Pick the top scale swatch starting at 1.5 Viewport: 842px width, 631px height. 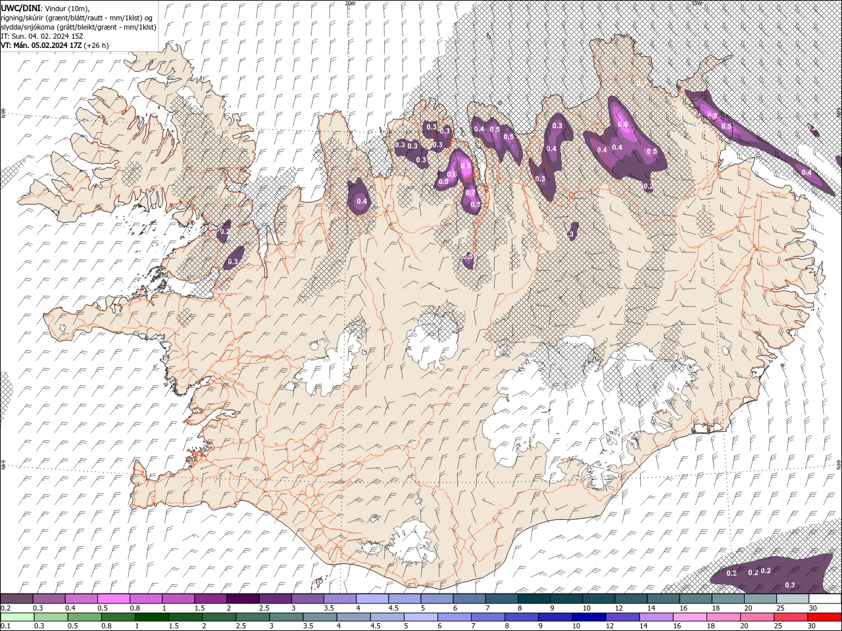point(210,599)
